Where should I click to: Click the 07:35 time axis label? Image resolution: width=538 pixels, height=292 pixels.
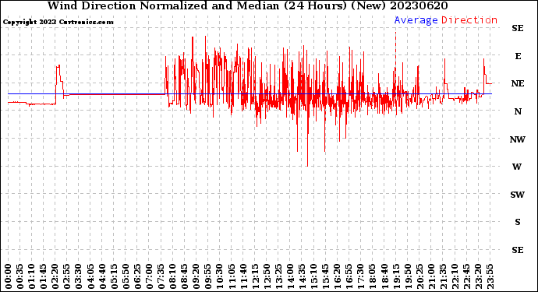tap(161, 276)
